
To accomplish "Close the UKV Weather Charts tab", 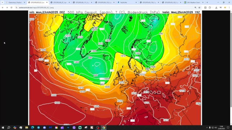I will click(203, 3).
